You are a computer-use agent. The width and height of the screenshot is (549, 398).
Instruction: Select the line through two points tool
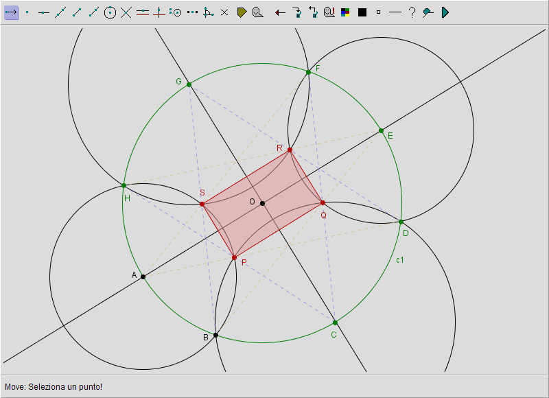[x=60, y=12]
